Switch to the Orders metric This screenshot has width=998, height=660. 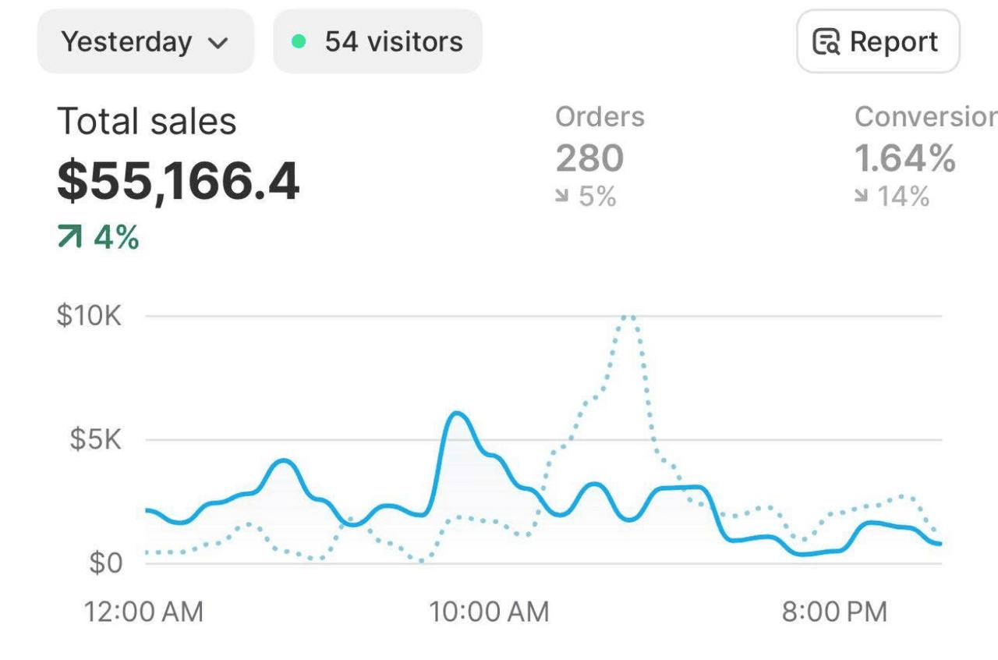point(600,117)
